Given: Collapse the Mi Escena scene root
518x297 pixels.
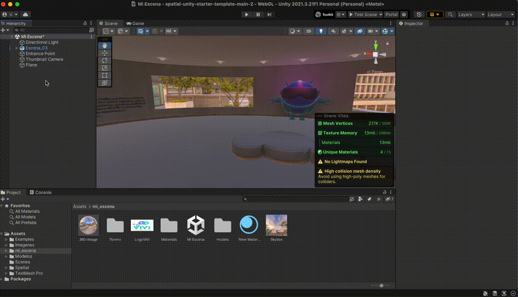Looking at the screenshot, I should (x=12, y=36).
